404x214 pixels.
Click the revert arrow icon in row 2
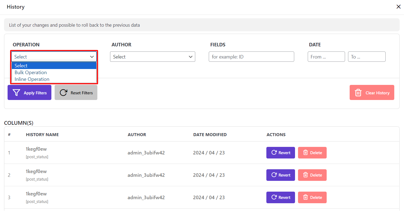274,175
